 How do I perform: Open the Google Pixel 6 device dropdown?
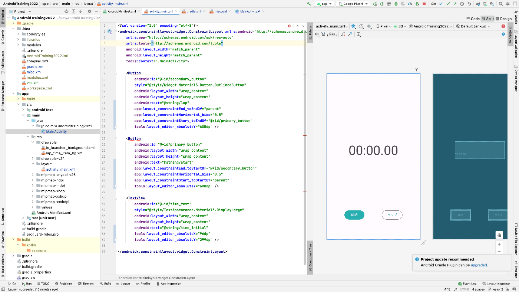point(353,4)
